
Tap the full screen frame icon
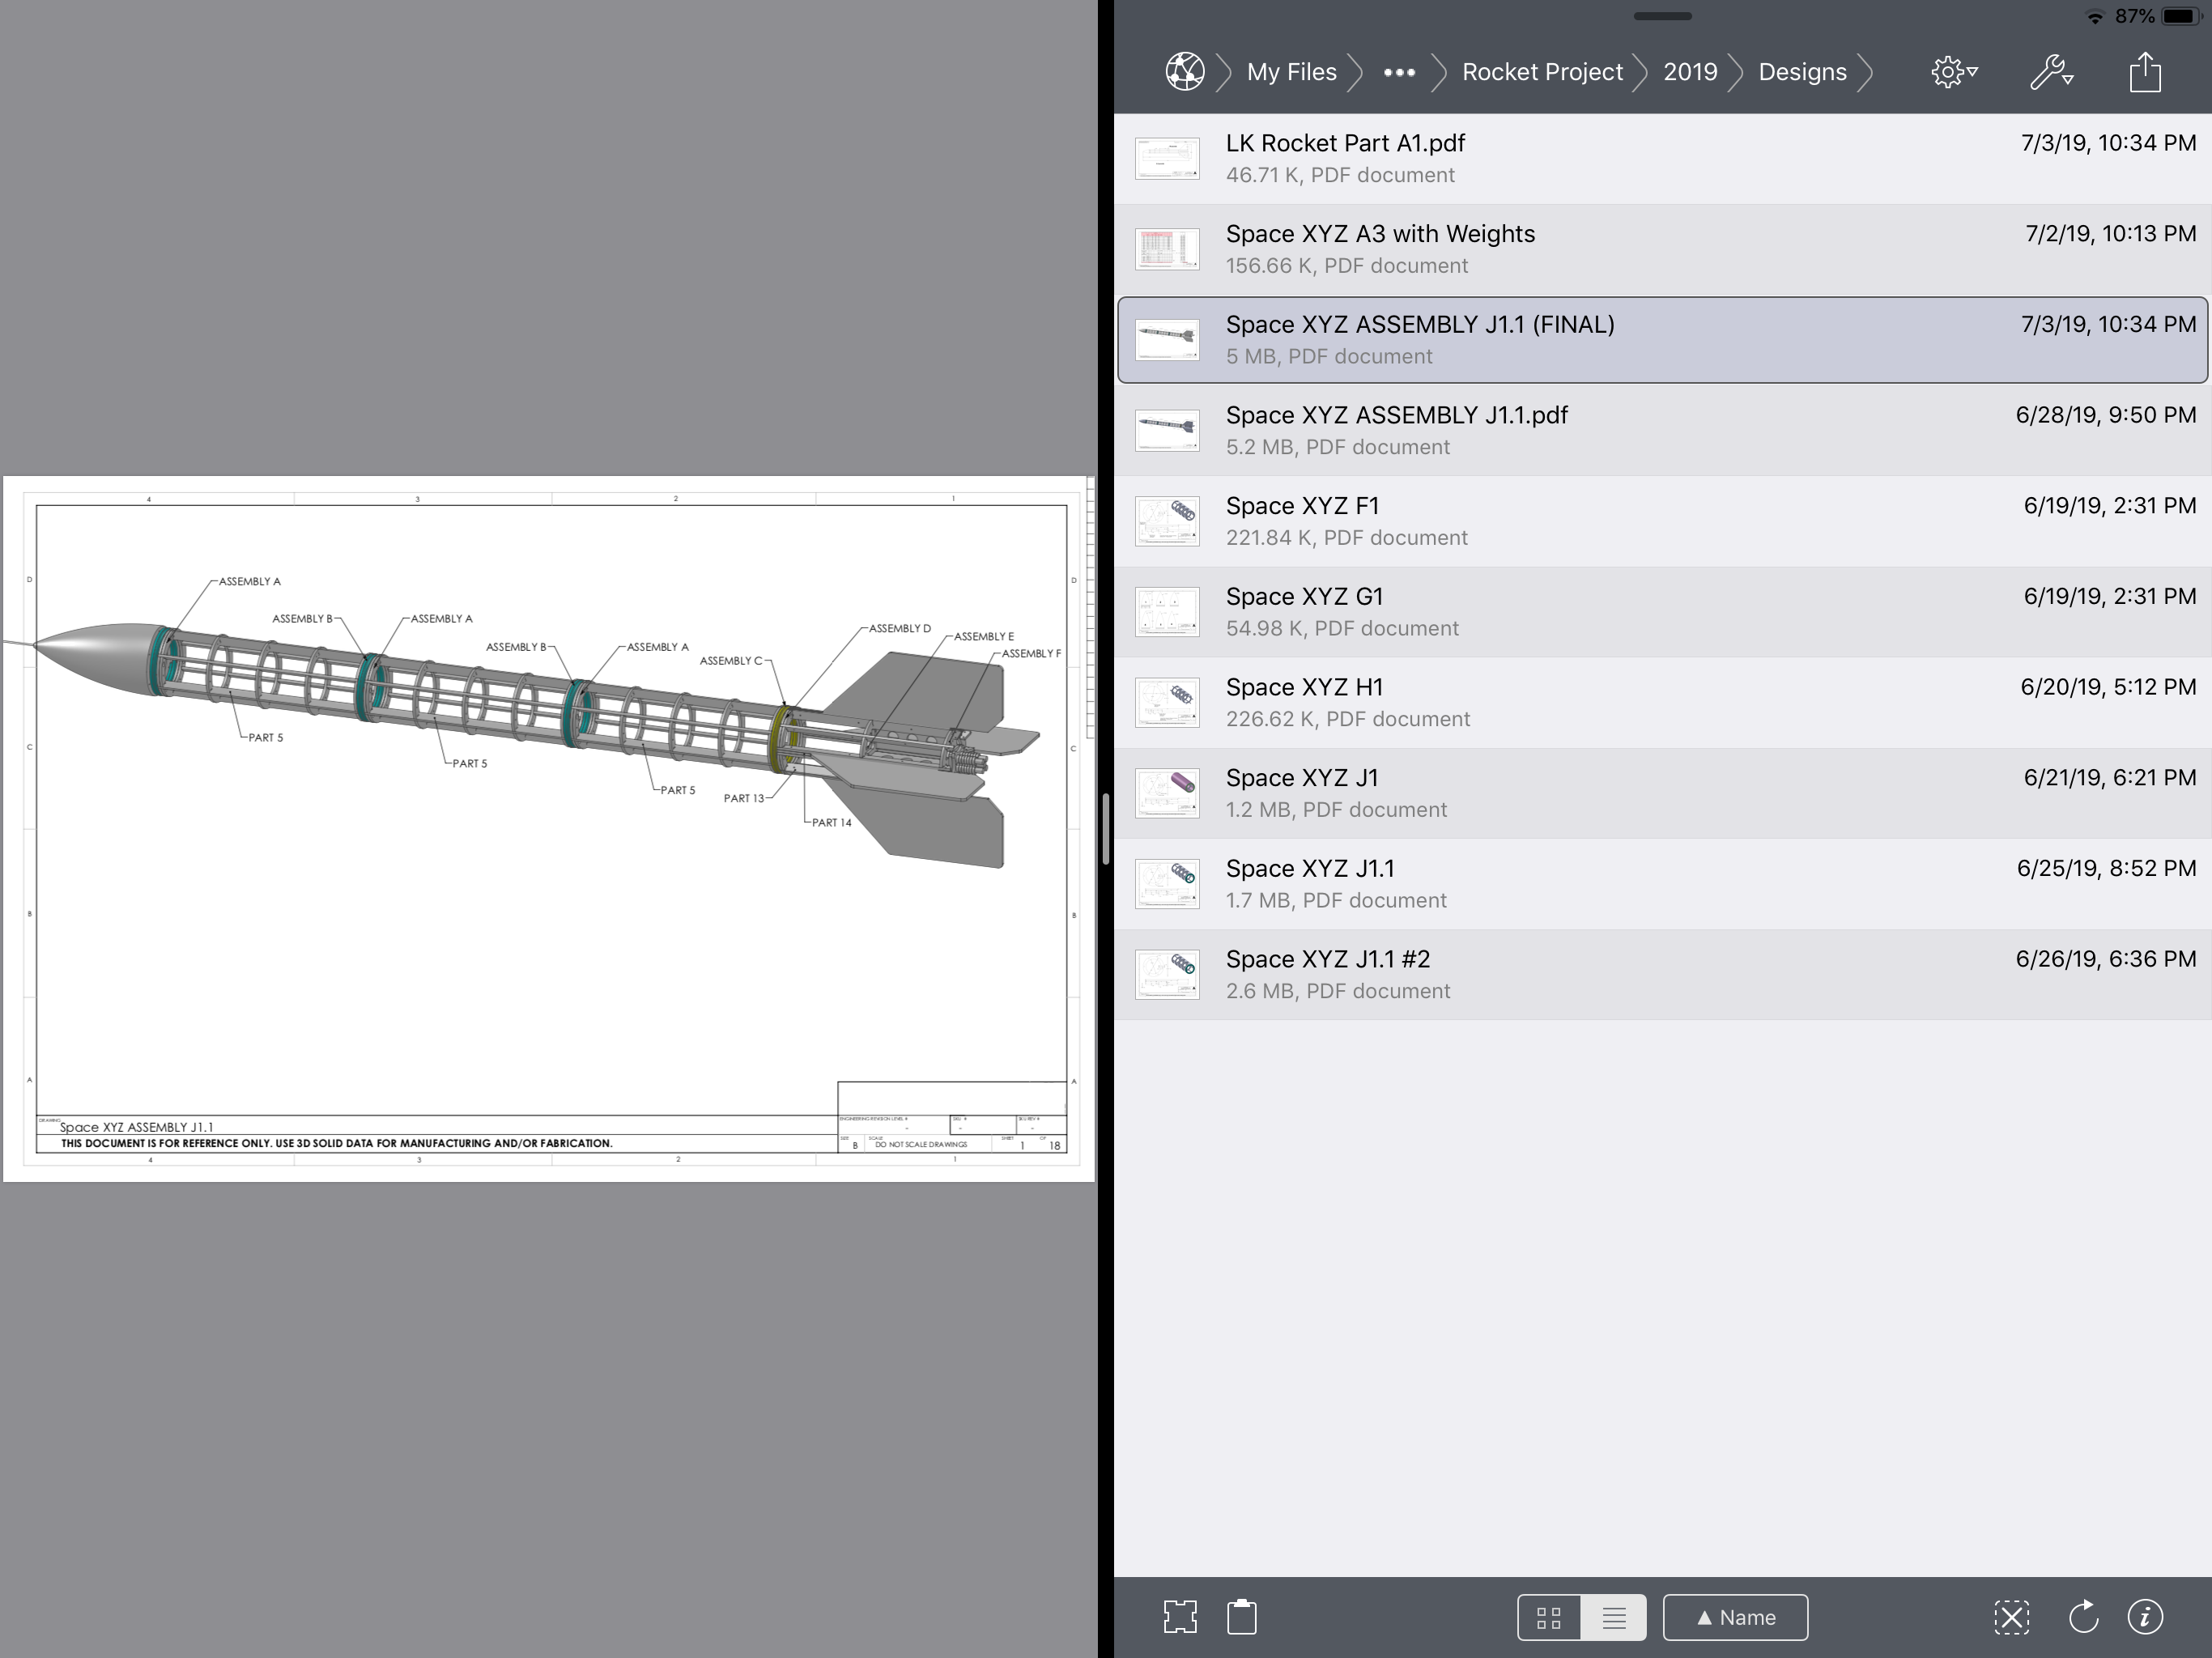pyautogui.click(x=1180, y=1617)
